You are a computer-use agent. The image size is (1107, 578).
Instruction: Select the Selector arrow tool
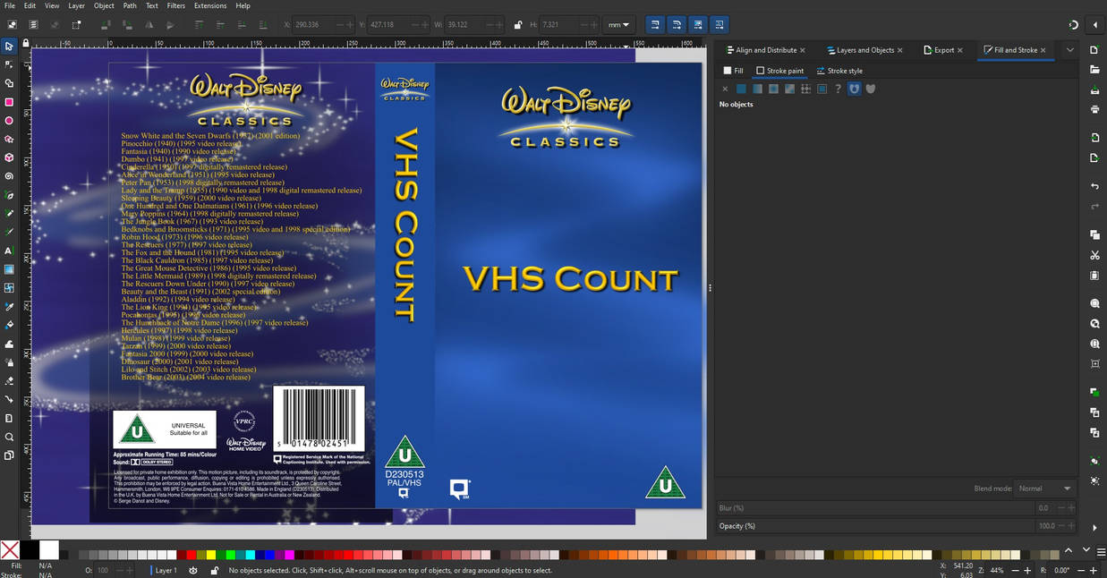point(9,46)
